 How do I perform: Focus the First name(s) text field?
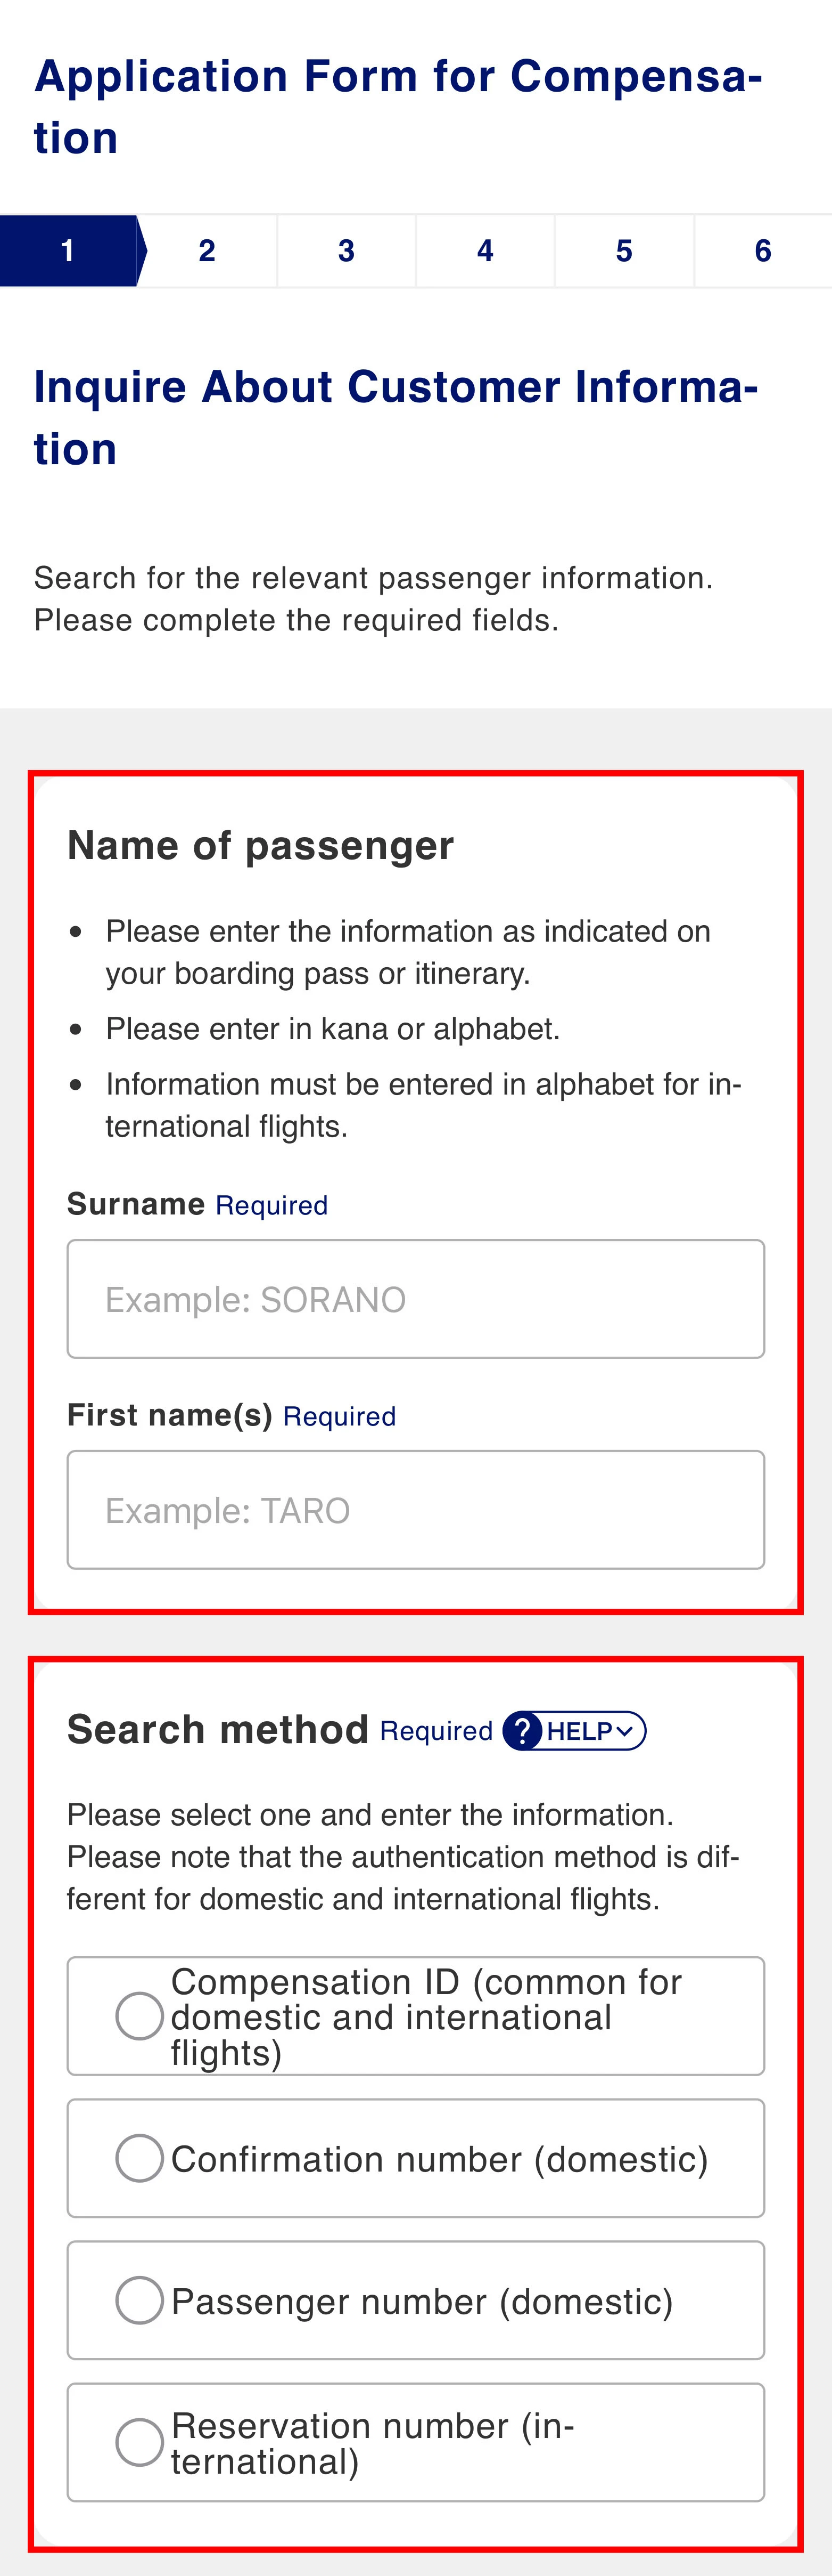tap(416, 1510)
